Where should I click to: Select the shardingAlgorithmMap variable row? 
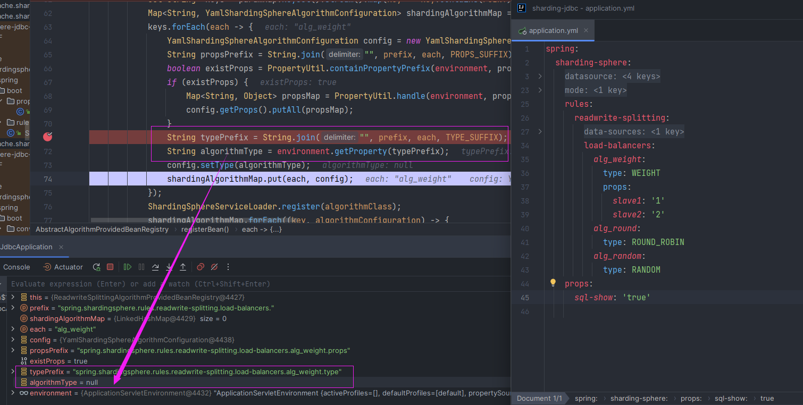tap(261, 318)
